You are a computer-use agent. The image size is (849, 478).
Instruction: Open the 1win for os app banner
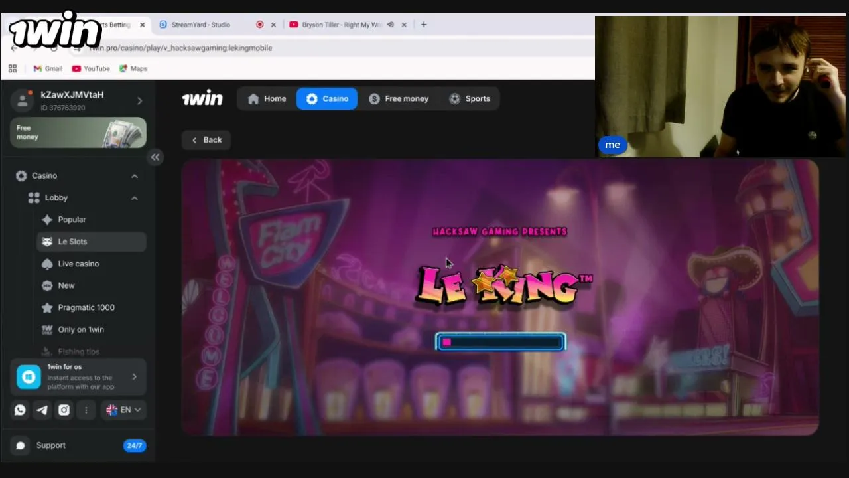tap(78, 377)
